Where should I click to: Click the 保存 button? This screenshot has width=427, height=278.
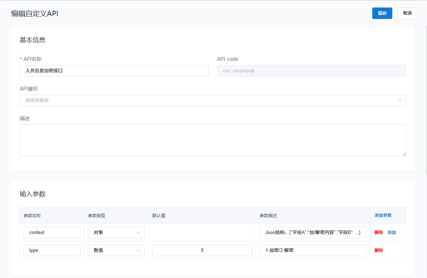382,13
